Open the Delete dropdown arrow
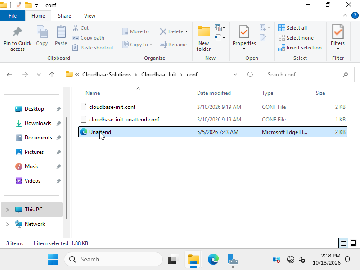Viewport: 360px width, 270px height. click(186, 31)
